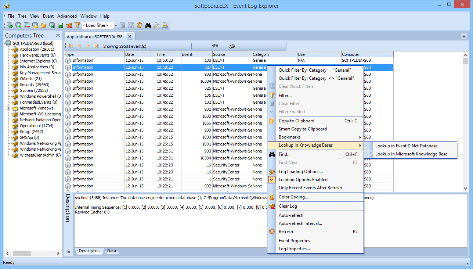Toggle Auto-refresh in the context menu
This screenshot has height=269, width=473.
point(291,215)
